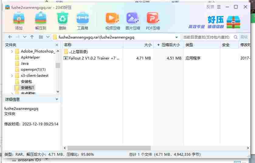Open the ..(上层目录) parent directory row
The width and height of the screenshot is (255, 163).
[x=76, y=52]
